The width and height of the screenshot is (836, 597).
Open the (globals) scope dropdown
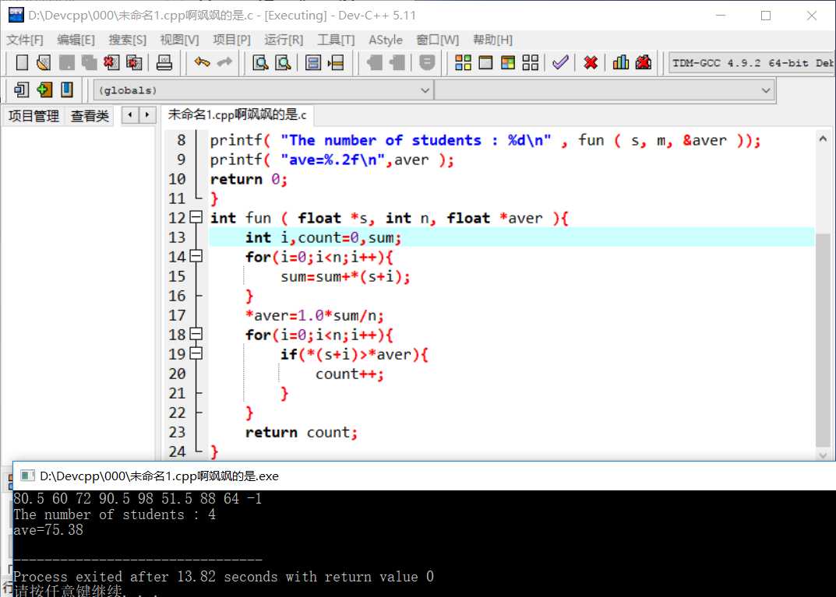pos(263,90)
